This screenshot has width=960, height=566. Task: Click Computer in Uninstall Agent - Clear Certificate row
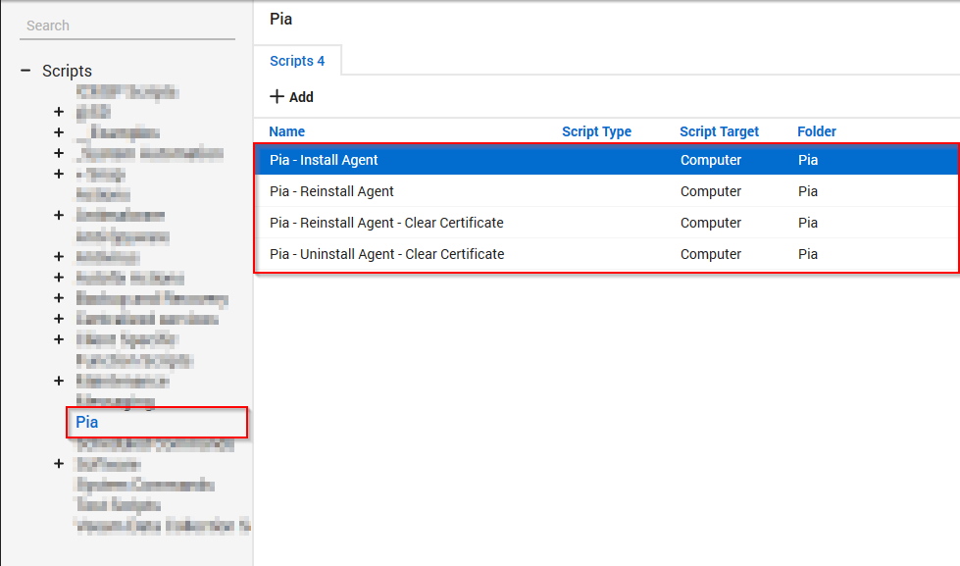(711, 254)
